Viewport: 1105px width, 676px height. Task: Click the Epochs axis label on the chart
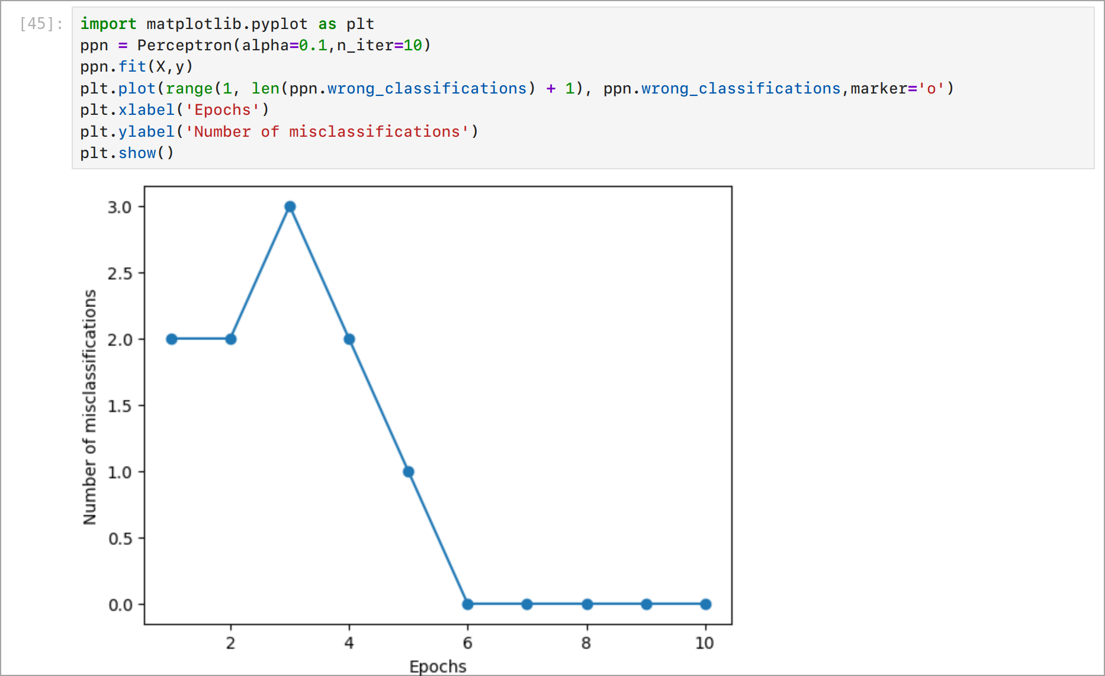438,666
